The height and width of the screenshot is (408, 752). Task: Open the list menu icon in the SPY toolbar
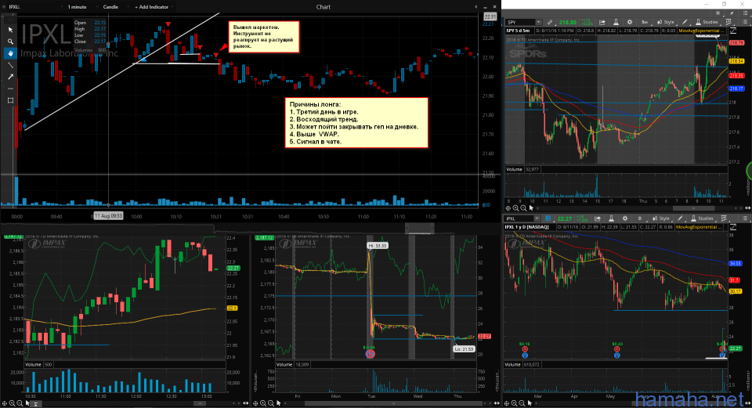pos(745,22)
